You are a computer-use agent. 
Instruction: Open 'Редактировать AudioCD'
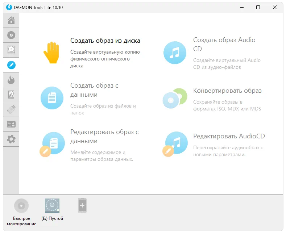(229, 136)
